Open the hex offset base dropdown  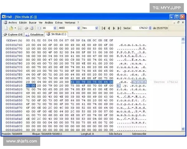96,28
